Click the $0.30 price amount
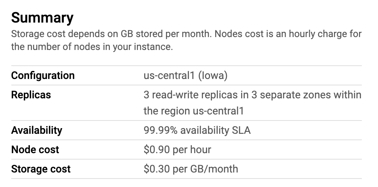This screenshot has height=187, width=378. 157,169
